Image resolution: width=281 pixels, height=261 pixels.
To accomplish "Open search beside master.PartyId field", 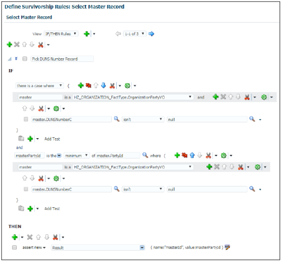I will tap(145, 155).
